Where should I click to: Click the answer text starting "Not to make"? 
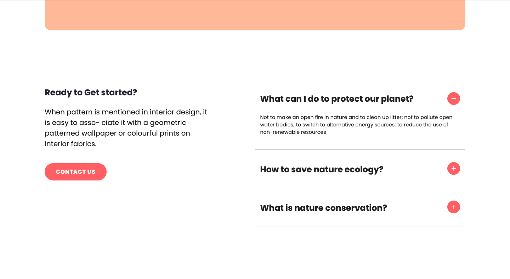click(356, 125)
